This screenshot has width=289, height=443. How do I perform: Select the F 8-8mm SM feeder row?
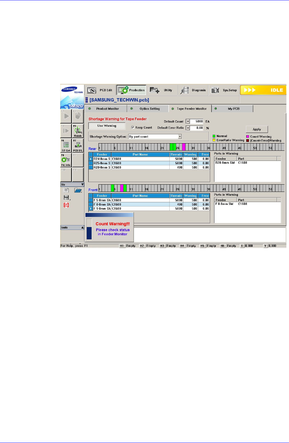pyautogui.click(x=149, y=204)
